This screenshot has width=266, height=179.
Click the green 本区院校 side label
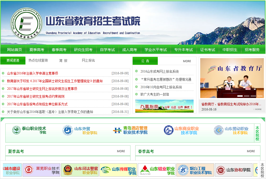tap(257, 133)
